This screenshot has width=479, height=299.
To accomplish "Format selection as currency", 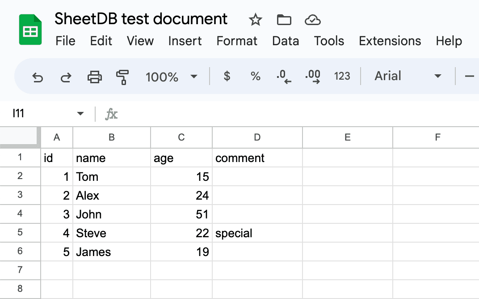I will pos(227,76).
